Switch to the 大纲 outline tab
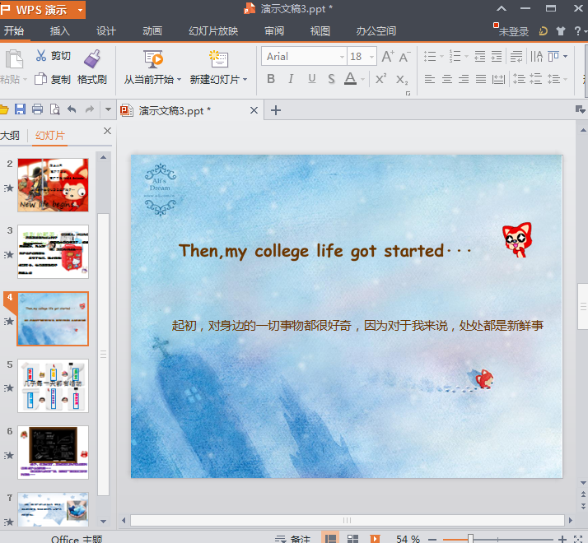 [10, 135]
